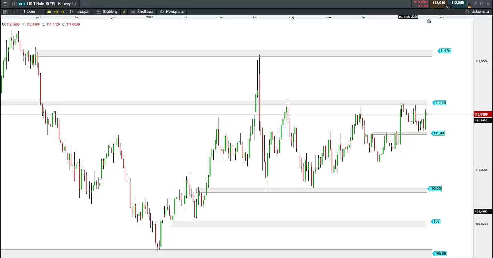493x258 pixels.
Task: Click the circled 1 chart number icon
Action: click(14, 4)
